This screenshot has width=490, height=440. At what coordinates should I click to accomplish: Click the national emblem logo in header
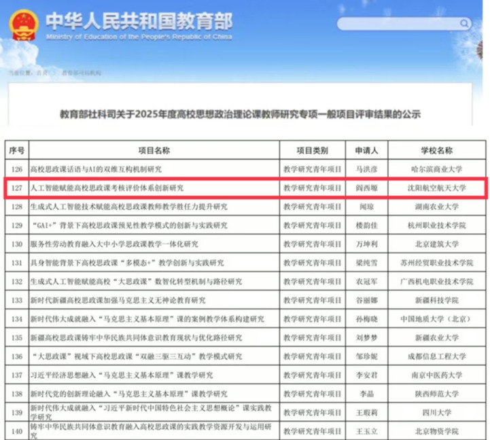[x=24, y=24]
